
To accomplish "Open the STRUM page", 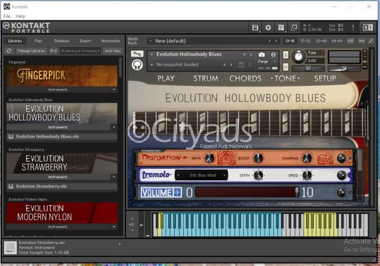I will [x=206, y=79].
